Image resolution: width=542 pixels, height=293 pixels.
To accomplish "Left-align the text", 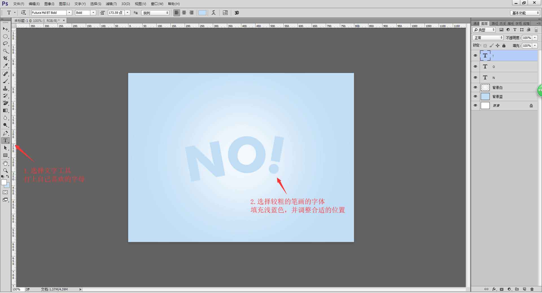I will 177,13.
